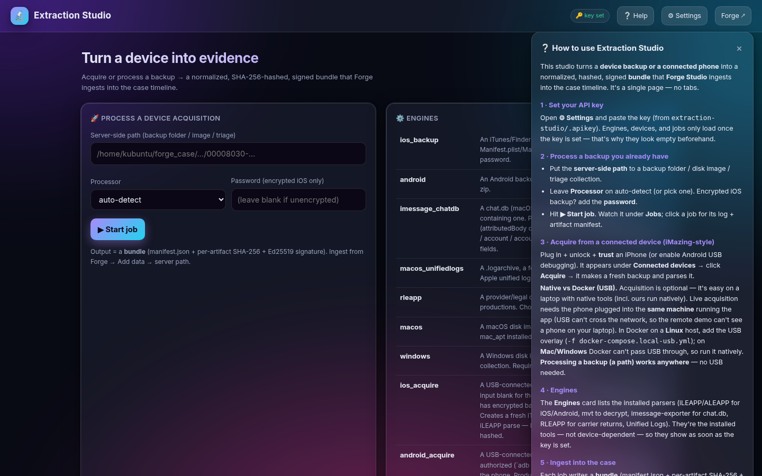Close the How to use help panel
This screenshot has height=476, width=762.
click(x=739, y=49)
